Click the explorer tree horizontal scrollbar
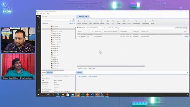This screenshot has height=107, width=190. pos(53,70)
